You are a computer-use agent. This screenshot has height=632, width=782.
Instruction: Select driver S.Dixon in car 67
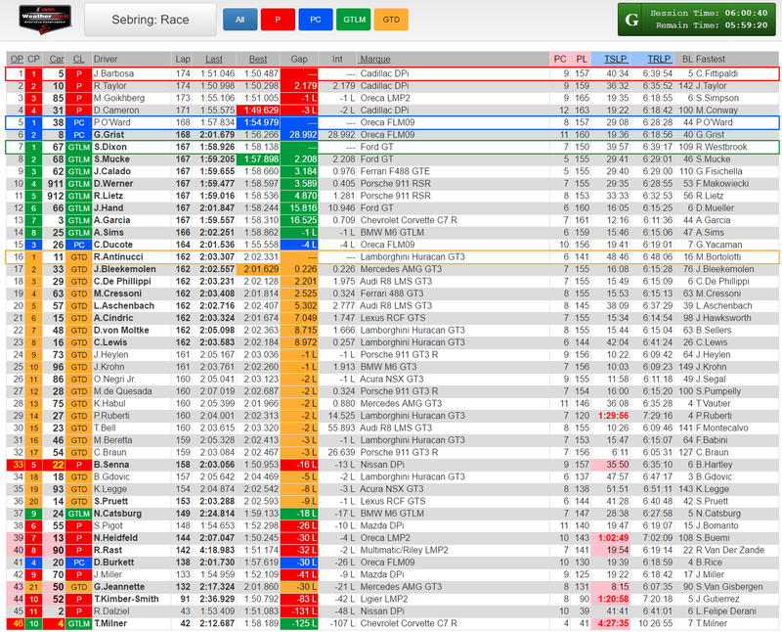click(x=110, y=147)
